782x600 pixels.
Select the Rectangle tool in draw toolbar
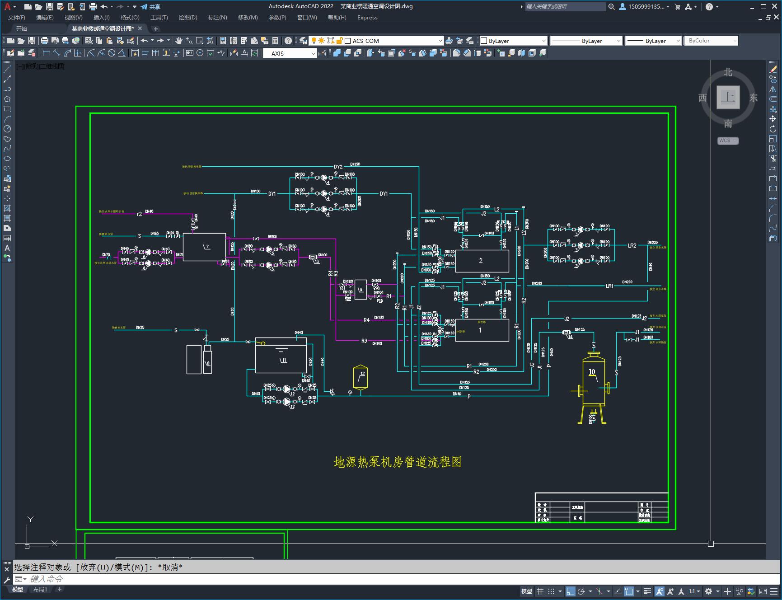7,109
